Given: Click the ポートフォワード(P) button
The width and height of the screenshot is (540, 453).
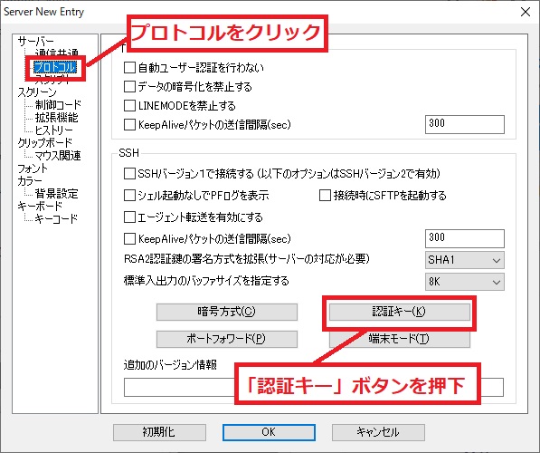Looking at the screenshot, I should pyautogui.click(x=227, y=339).
